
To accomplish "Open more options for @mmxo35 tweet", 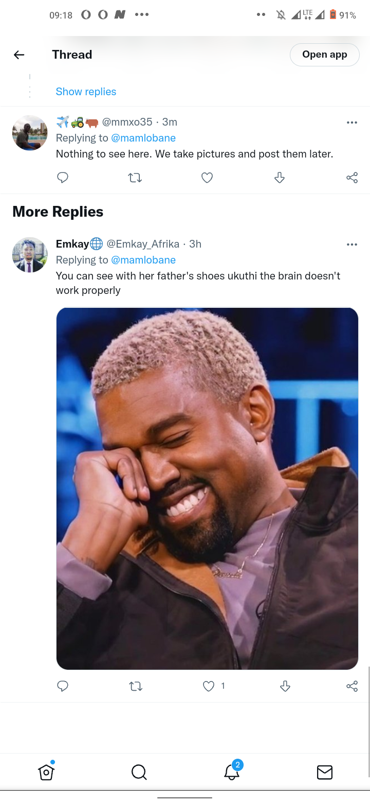I will [x=352, y=123].
